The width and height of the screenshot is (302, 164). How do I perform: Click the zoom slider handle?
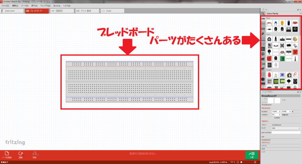point(241,162)
